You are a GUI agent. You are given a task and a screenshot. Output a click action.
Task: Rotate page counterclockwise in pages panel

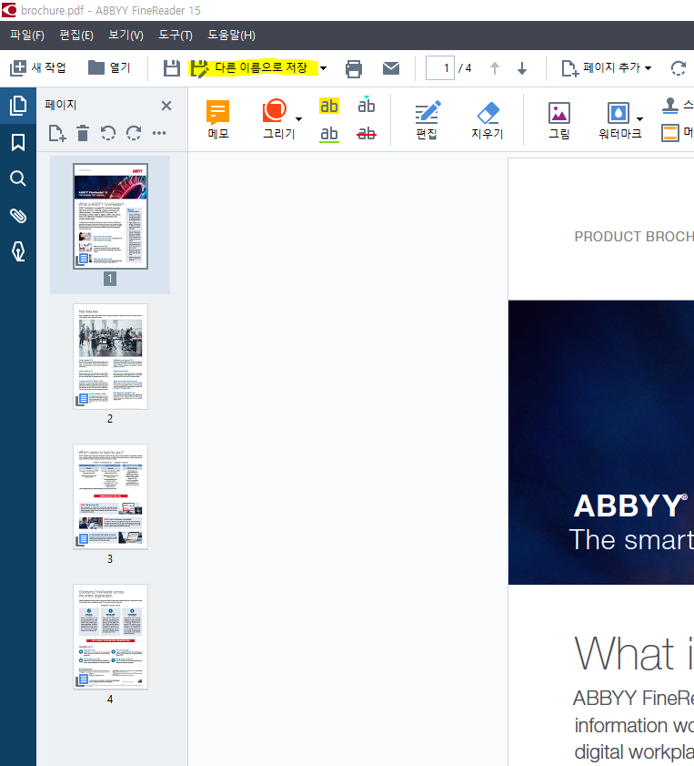(107, 133)
